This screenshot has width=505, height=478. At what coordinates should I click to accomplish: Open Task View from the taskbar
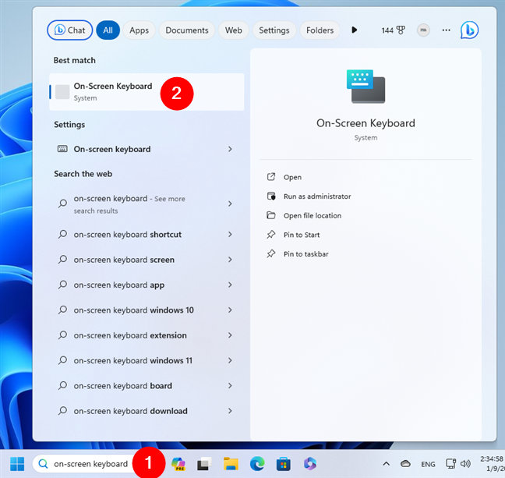point(204,464)
